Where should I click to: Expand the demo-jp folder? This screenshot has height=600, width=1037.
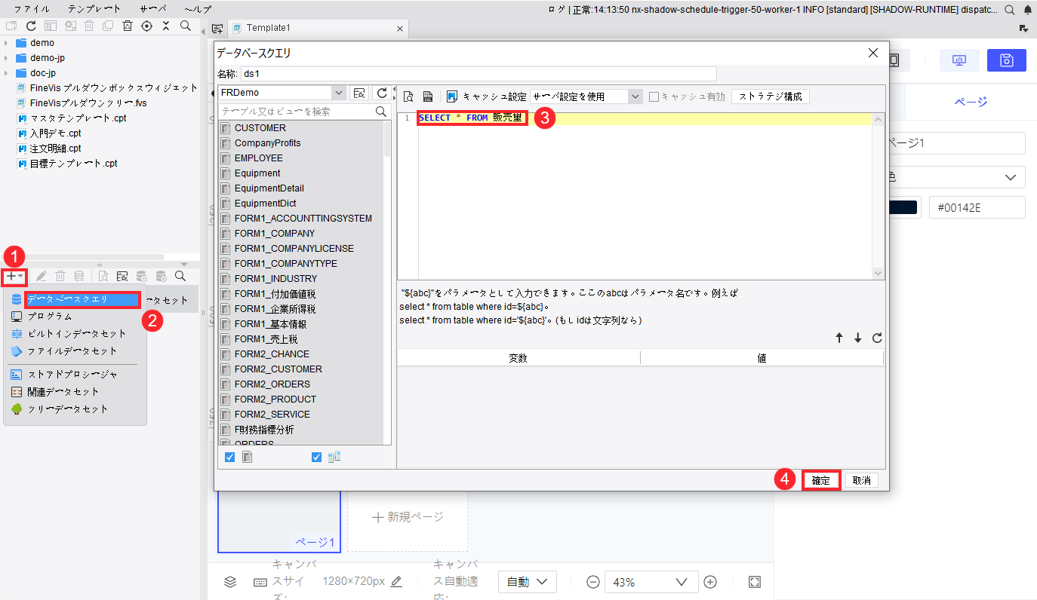(6, 58)
